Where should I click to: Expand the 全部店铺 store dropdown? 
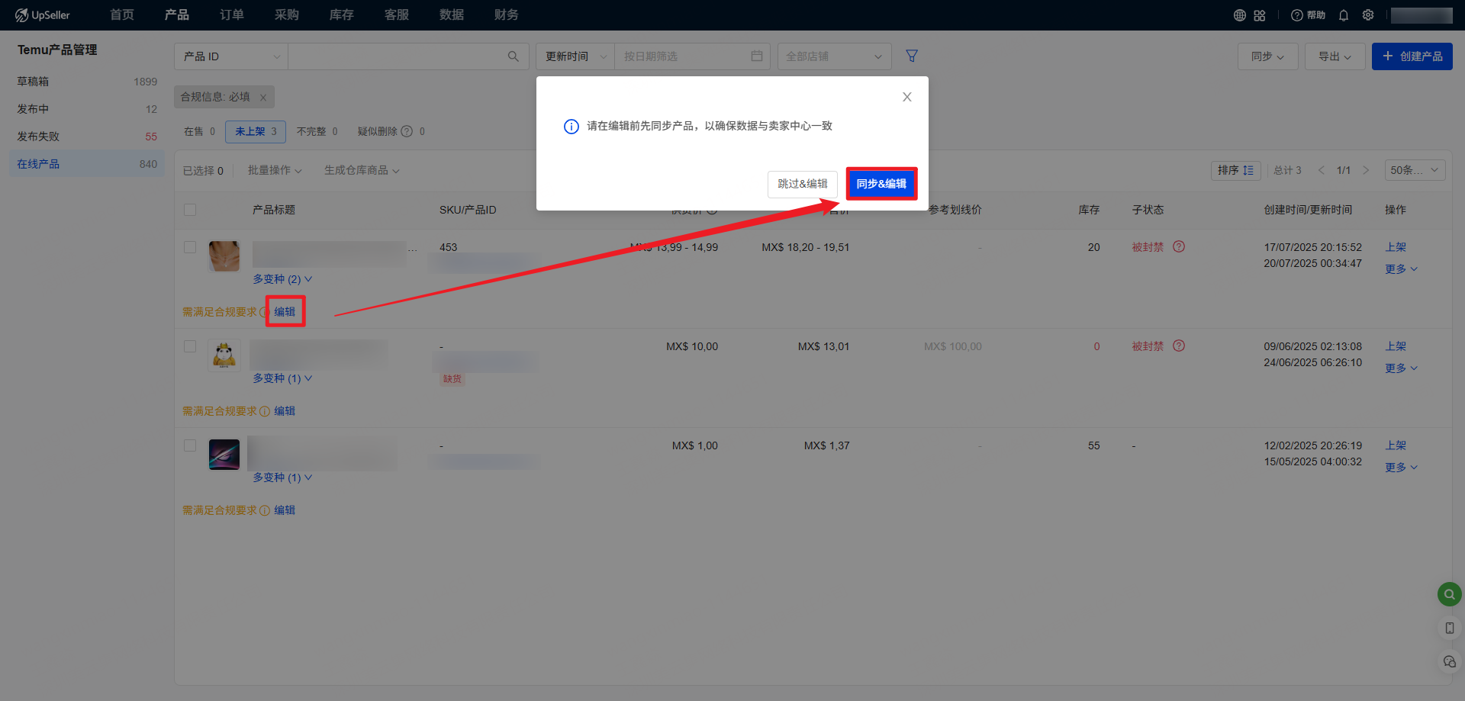834,56
